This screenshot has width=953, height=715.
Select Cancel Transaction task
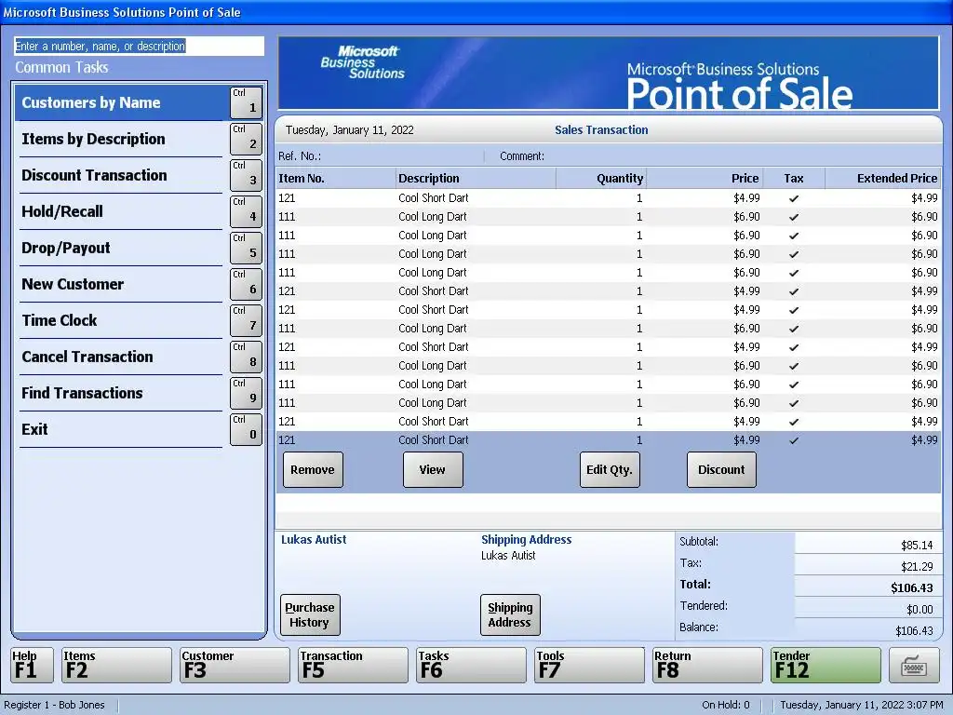pyautogui.click(x=120, y=357)
